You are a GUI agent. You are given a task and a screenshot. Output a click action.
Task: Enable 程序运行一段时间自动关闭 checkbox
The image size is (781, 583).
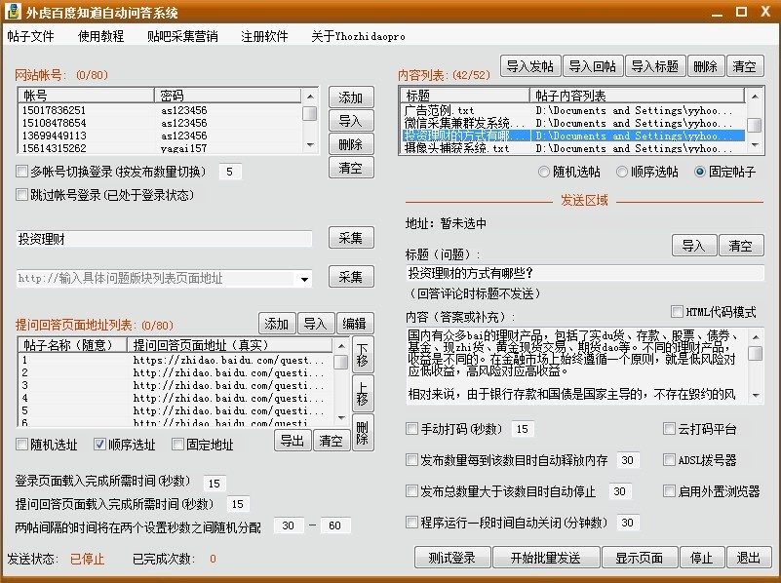point(411,523)
